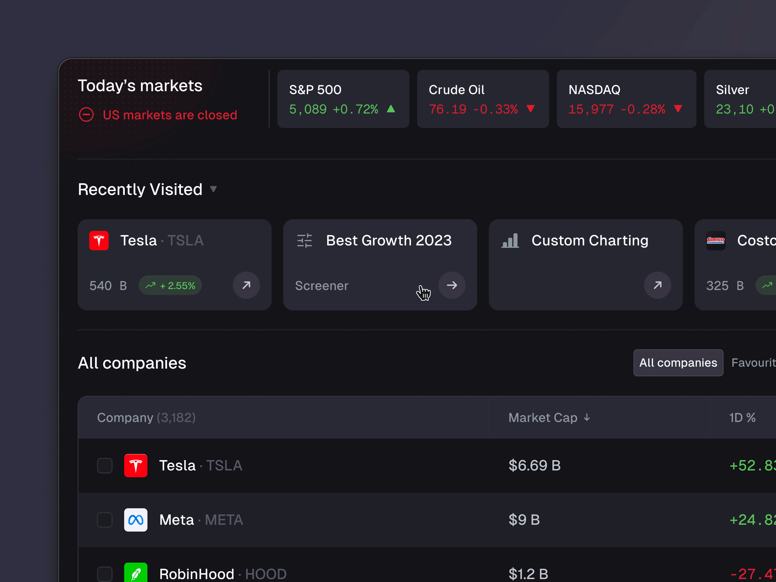Click the screener sliders icon
The width and height of the screenshot is (776, 582).
click(304, 241)
